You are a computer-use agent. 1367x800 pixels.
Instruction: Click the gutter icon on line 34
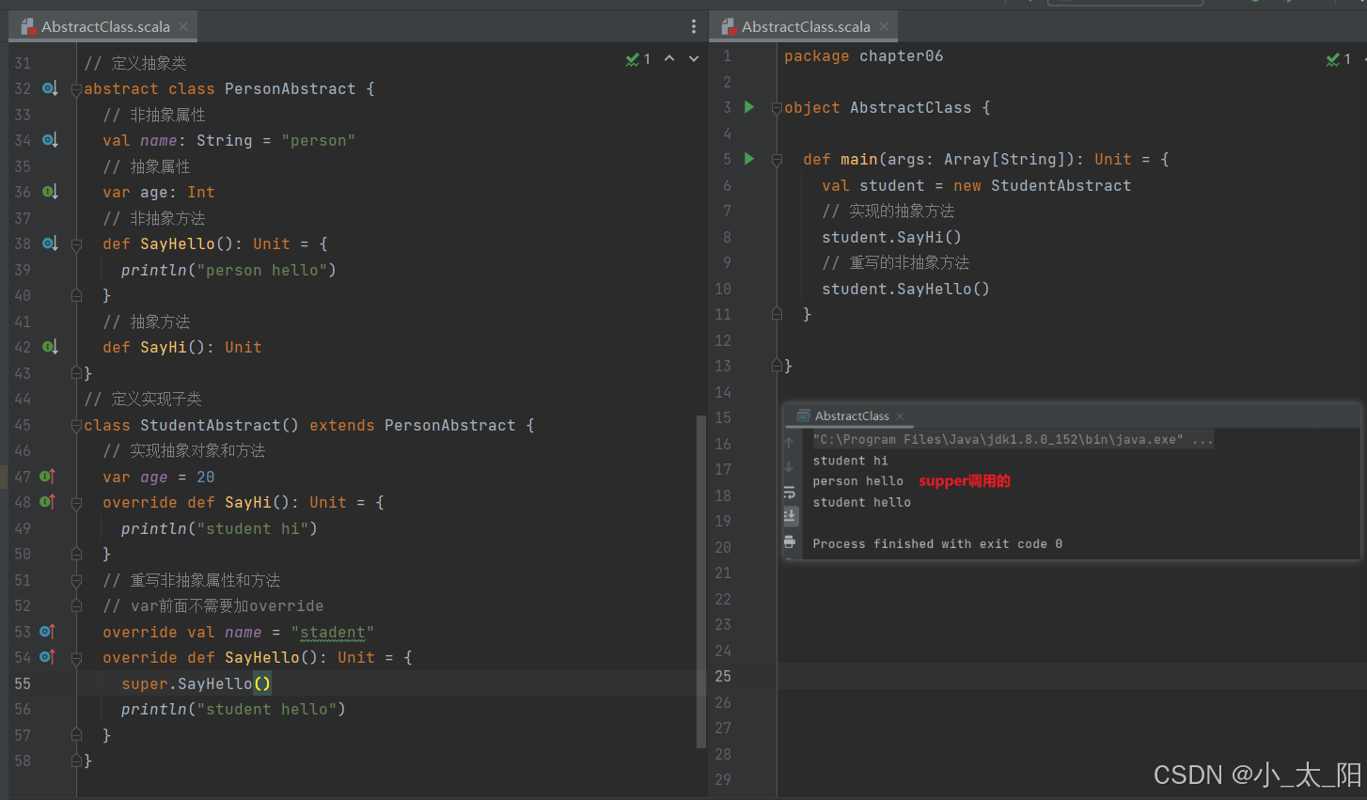pos(50,140)
